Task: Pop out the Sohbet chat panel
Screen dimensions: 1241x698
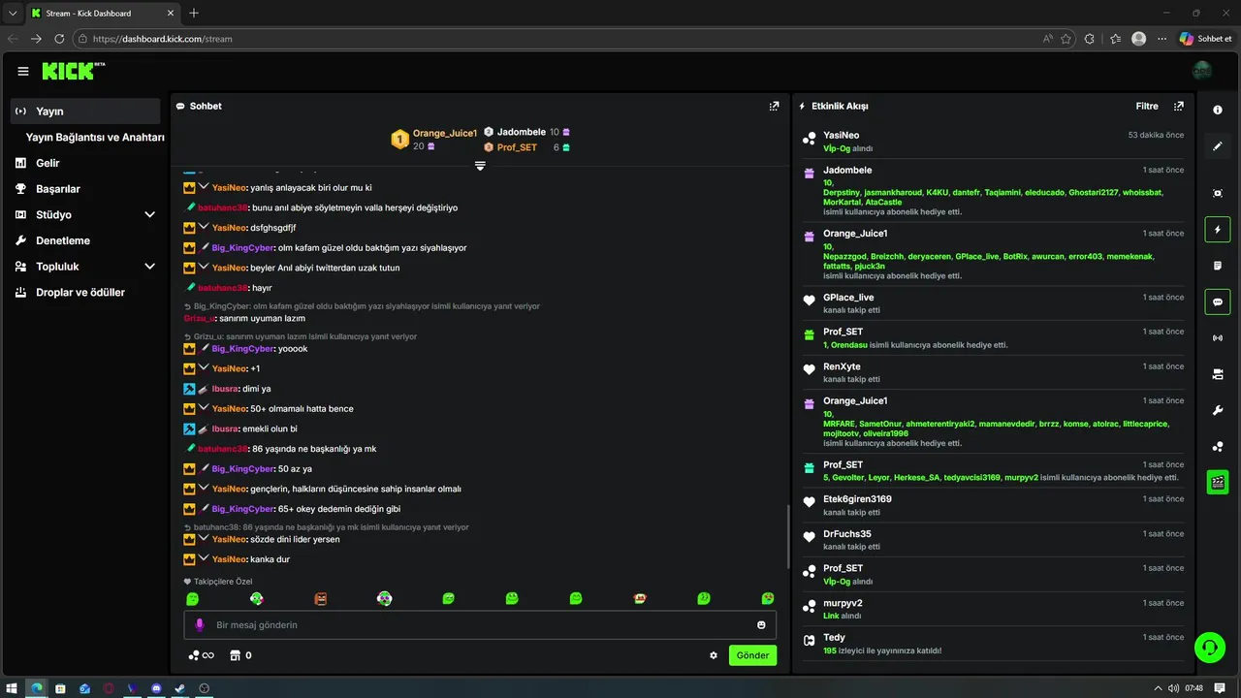Action: tap(774, 106)
